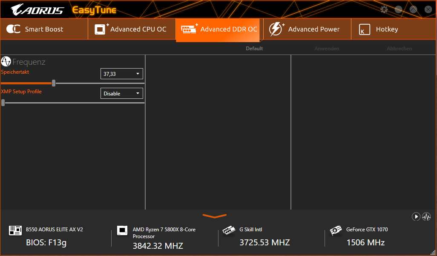
Task: Click the Speichertakt label
Action: pos(15,72)
